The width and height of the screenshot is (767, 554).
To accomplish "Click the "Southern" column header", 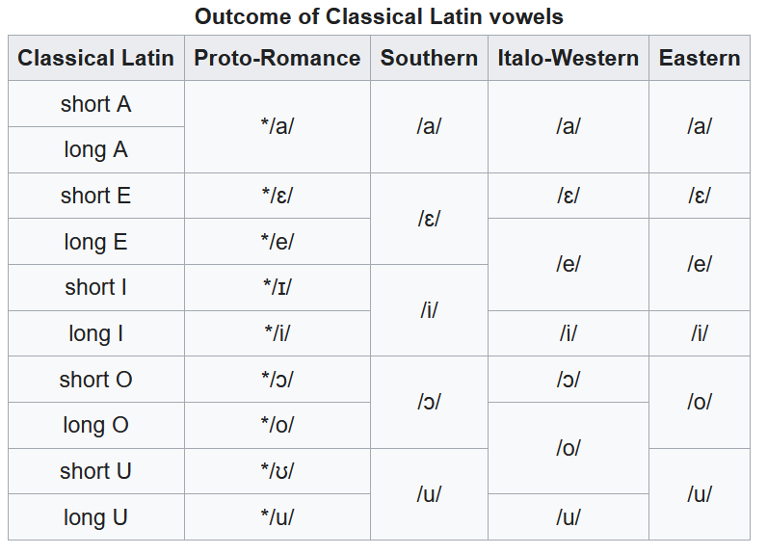I will click(429, 58).
